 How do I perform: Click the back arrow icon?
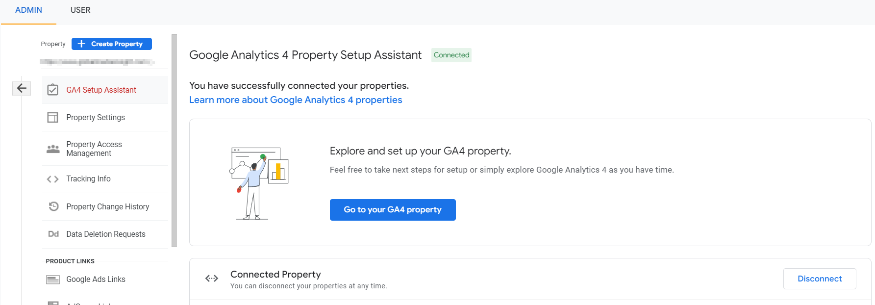(x=22, y=88)
